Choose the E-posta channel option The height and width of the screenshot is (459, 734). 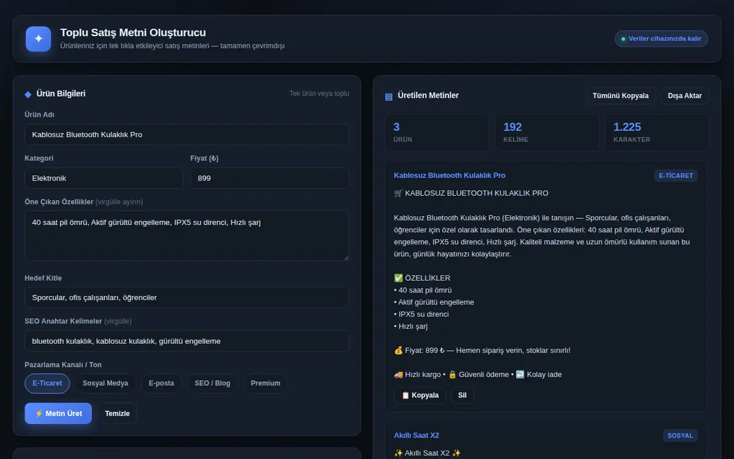[161, 383]
